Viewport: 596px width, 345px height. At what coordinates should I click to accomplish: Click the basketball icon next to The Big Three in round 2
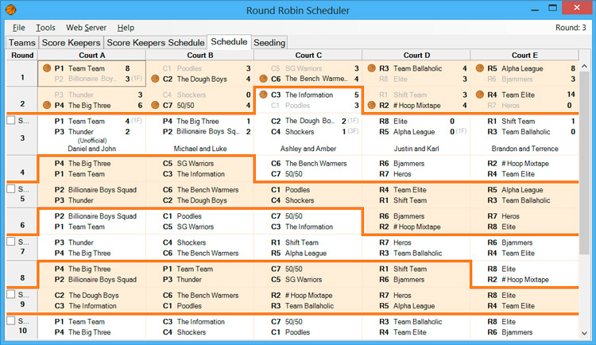[x=47, y=105]
